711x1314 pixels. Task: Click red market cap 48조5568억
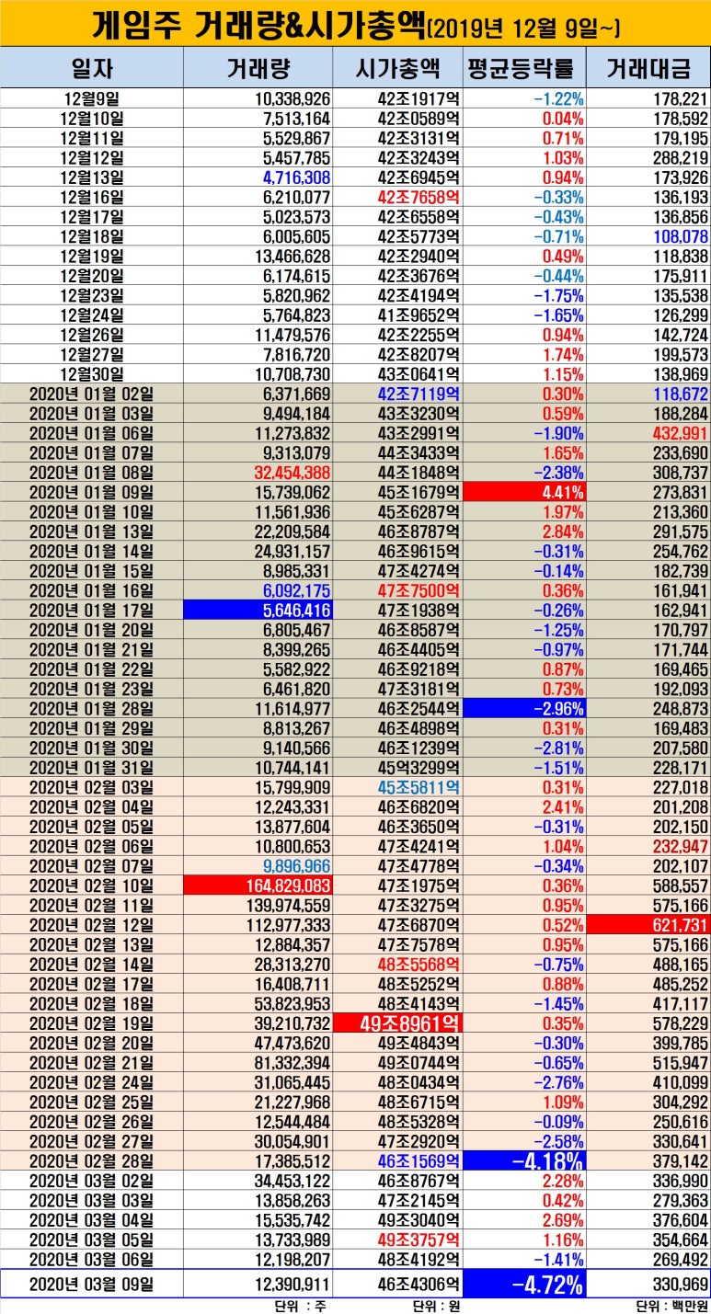(419, 963)
